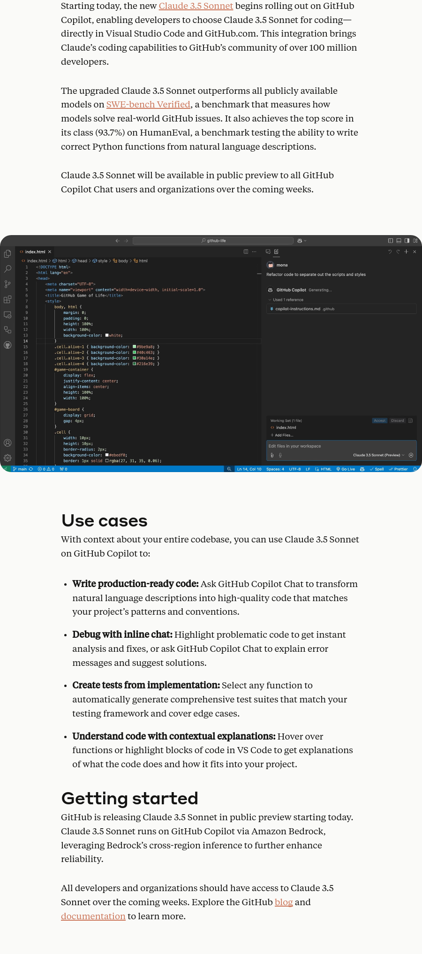
Task: Open the Copilot Edits panel icon
Action: (276, 252)
